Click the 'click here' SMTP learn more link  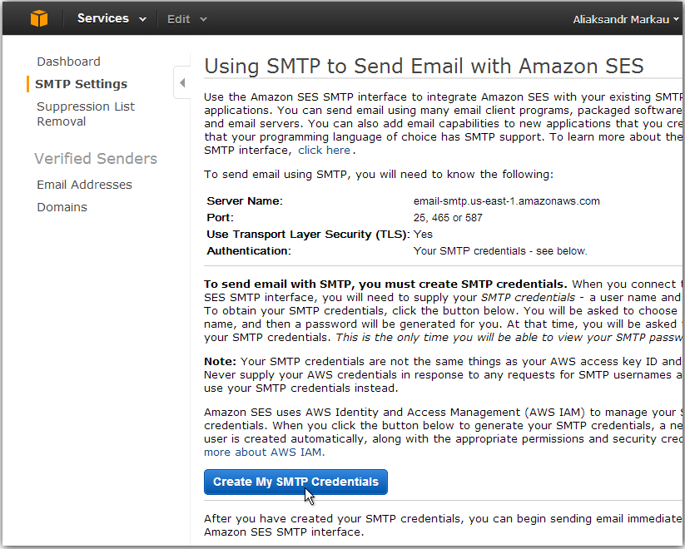click(324, 150)
